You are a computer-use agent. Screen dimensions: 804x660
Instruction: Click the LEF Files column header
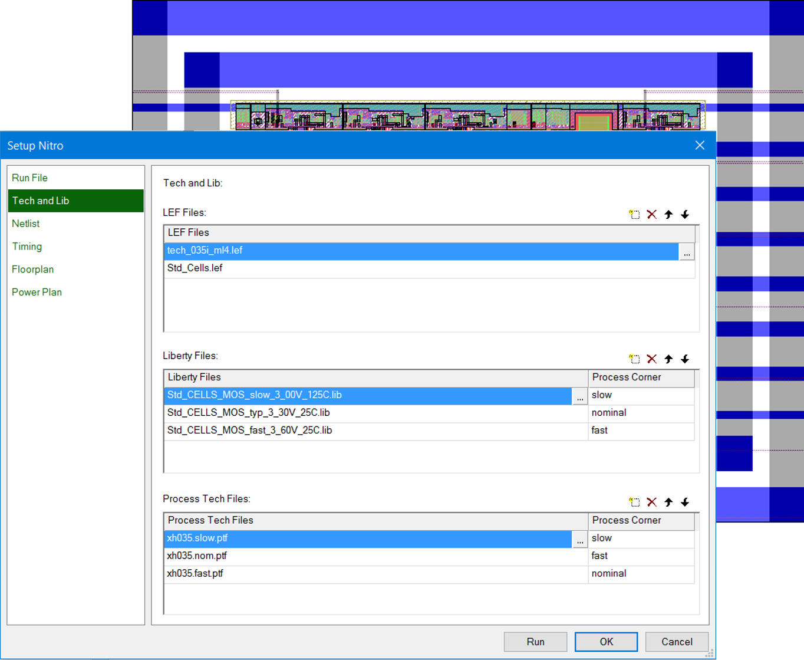point(430,234)
